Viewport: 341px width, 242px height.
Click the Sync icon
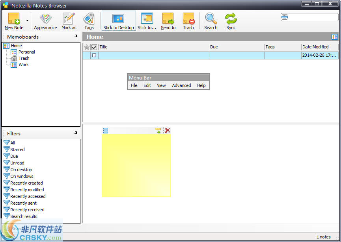pos(231,21)
